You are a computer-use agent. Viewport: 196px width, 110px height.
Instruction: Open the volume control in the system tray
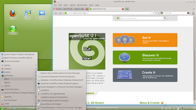tap(170, 108)
